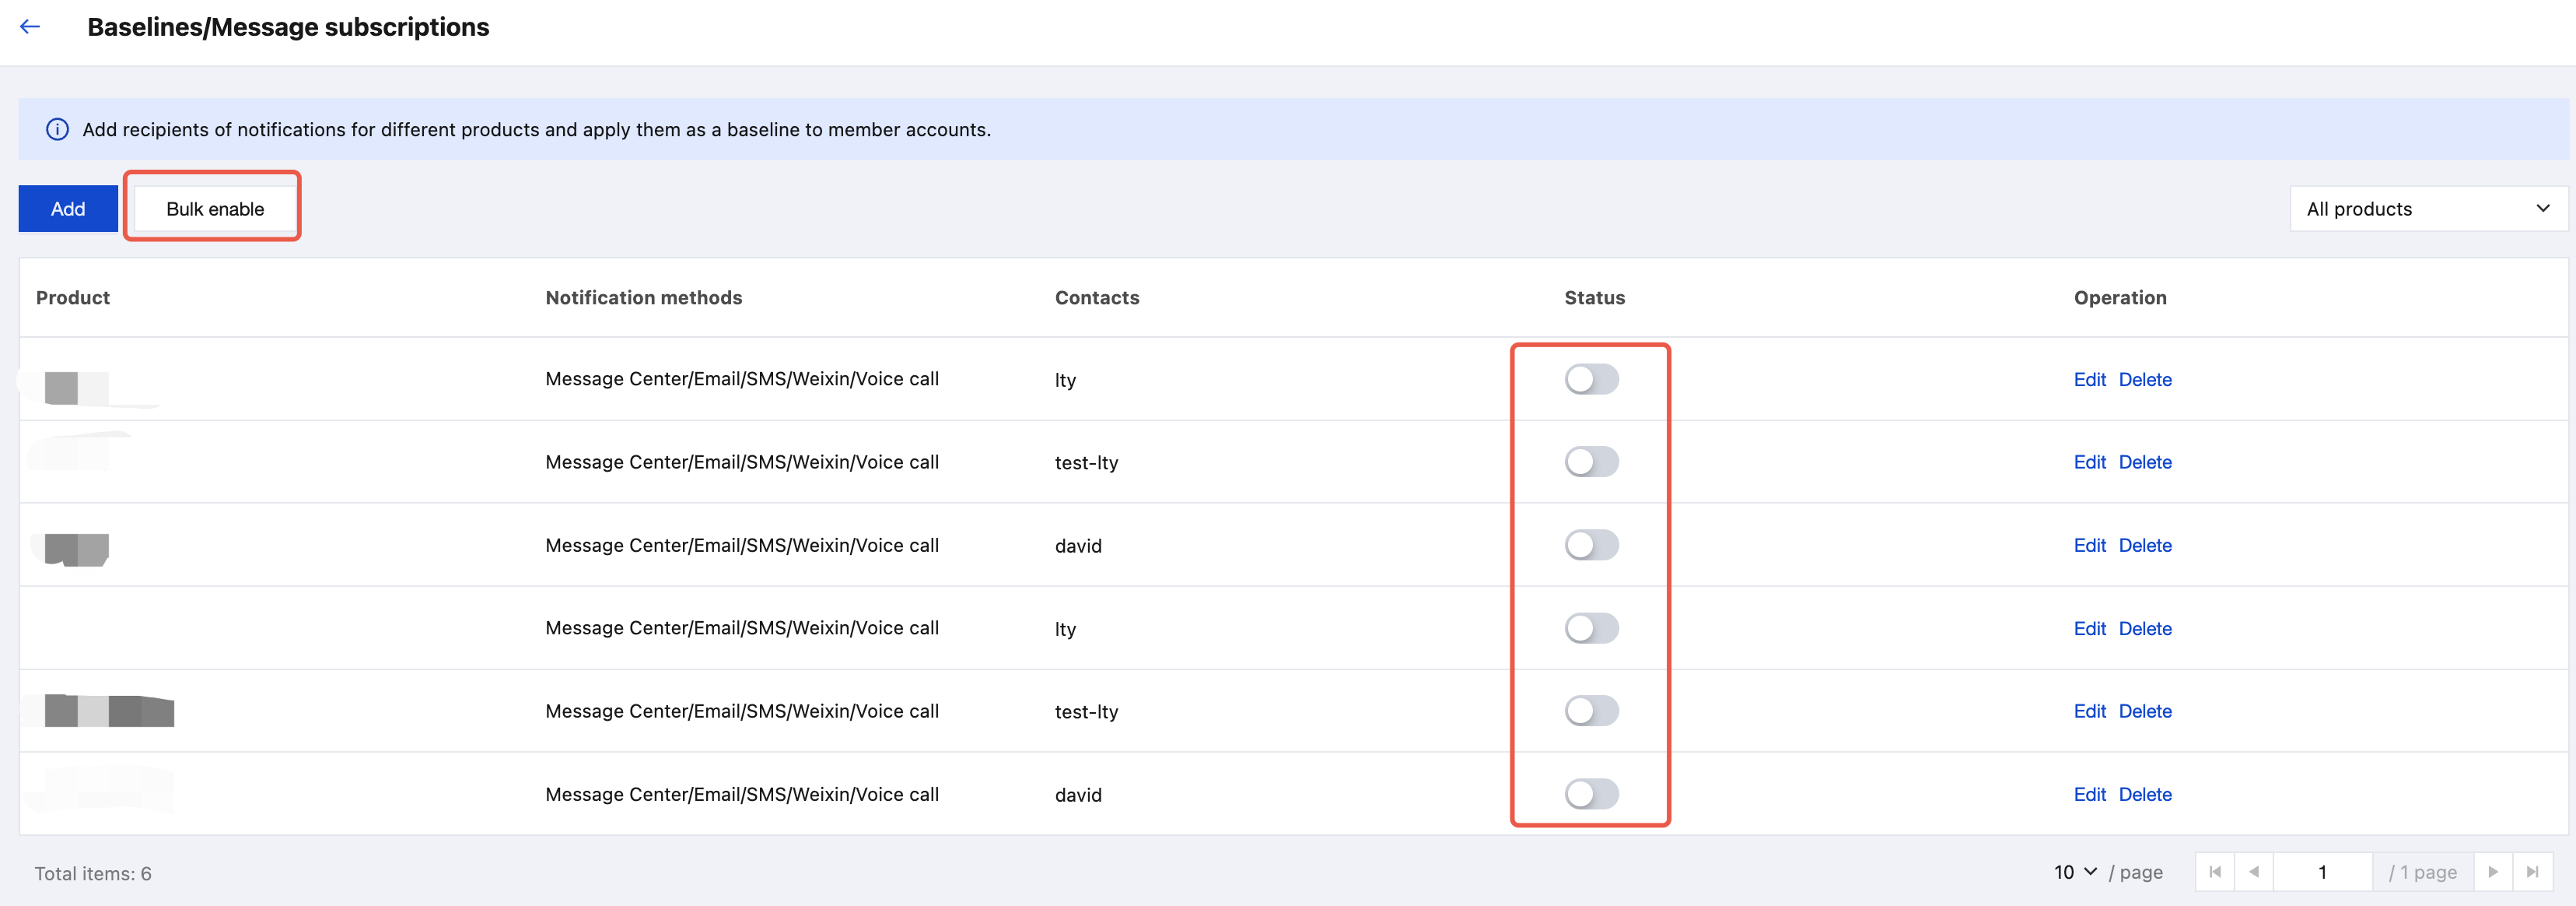2576x906 pixels.
Task: Edit the first lty subscription
Action: tap(2088, 379)
